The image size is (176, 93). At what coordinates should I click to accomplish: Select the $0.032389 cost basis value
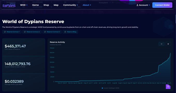pyautogui.click(x=14, y=81)
